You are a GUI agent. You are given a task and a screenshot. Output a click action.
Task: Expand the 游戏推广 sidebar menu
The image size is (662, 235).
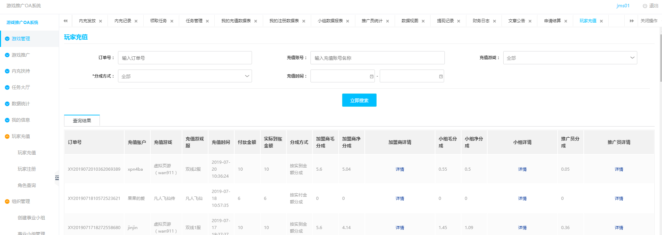pos(21,55)
